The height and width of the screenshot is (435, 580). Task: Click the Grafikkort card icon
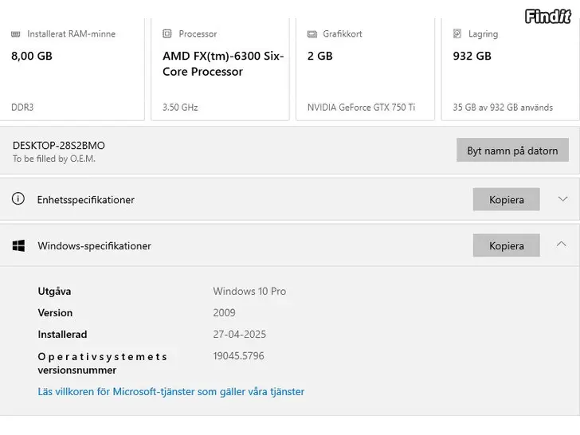312,34
